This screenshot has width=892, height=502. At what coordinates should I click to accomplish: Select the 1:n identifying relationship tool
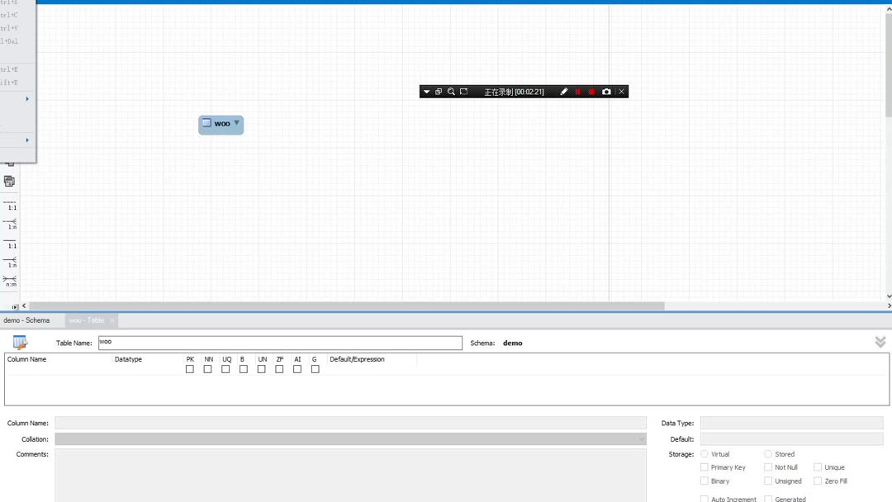coord(9,262)
